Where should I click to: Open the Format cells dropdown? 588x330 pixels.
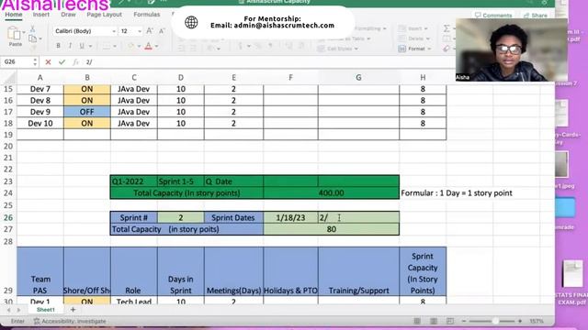(x=414, y=49)
